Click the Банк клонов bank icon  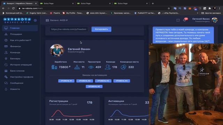click(x=6, y=71)
